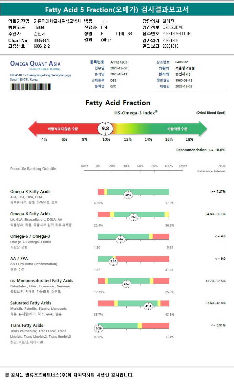Select the 0.29 Trans Fatty Acids marker
Viewport: 234px width, 384px height.
click(98, 328)
